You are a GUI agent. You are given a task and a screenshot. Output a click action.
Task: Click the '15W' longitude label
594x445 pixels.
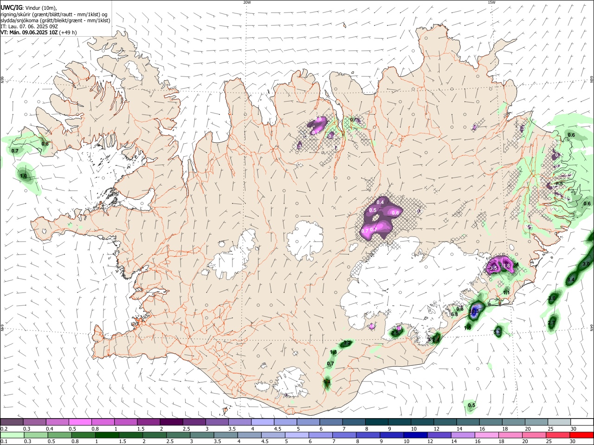click(491, 2)
